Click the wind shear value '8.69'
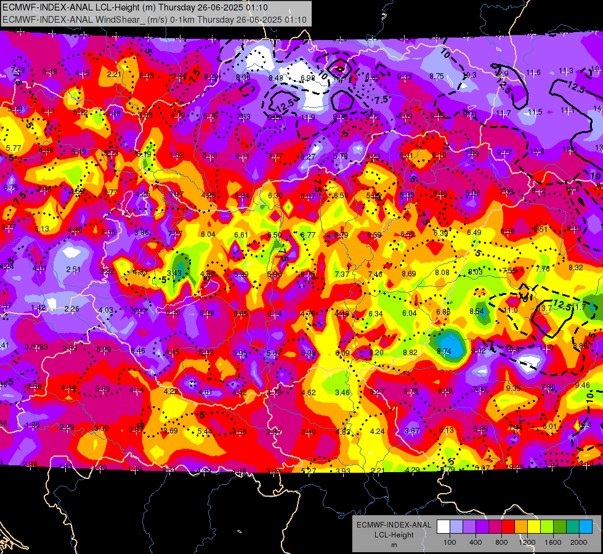603x554 pixels. pyautogui.click(x=409, y=273)
